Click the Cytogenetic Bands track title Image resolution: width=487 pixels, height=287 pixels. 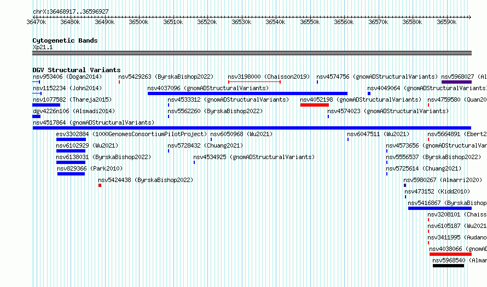65,40
